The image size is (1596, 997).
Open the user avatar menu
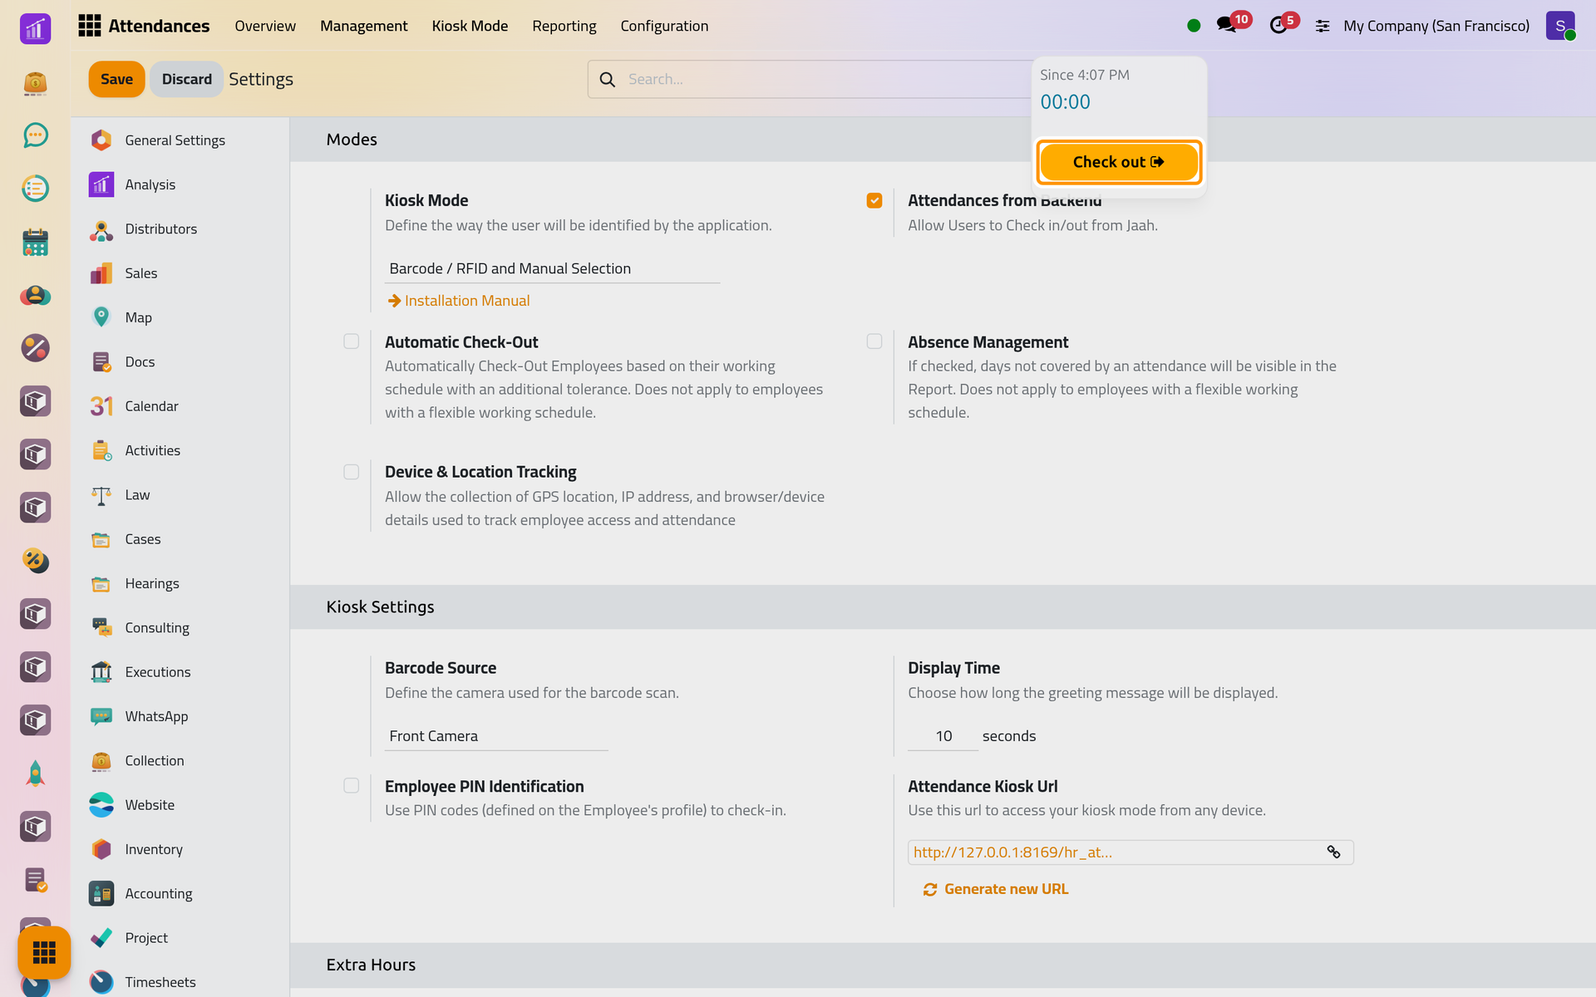pyautogui.click(x=1560, y=26)
